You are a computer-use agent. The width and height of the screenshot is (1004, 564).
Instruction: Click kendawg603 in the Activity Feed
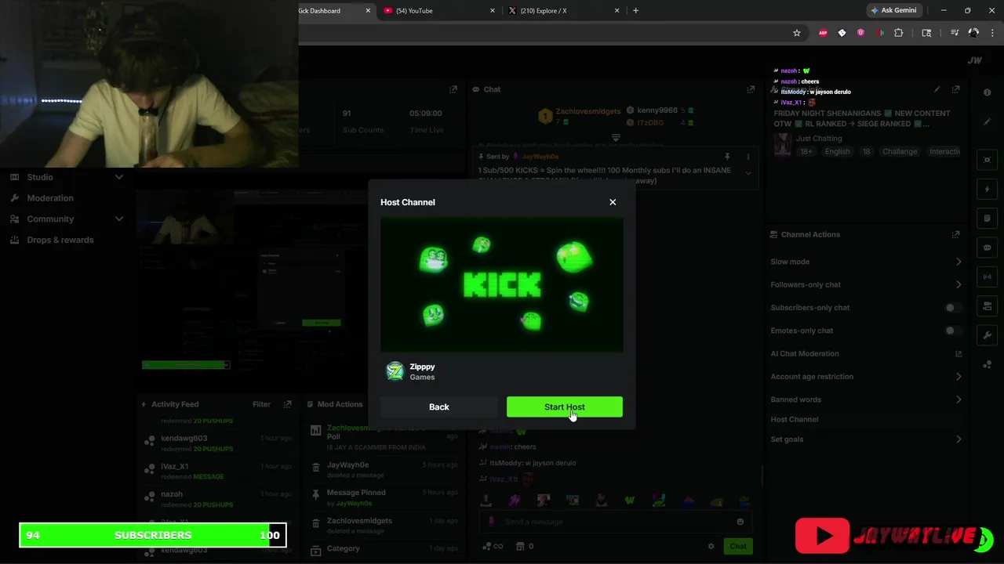(x=184, y=439)
